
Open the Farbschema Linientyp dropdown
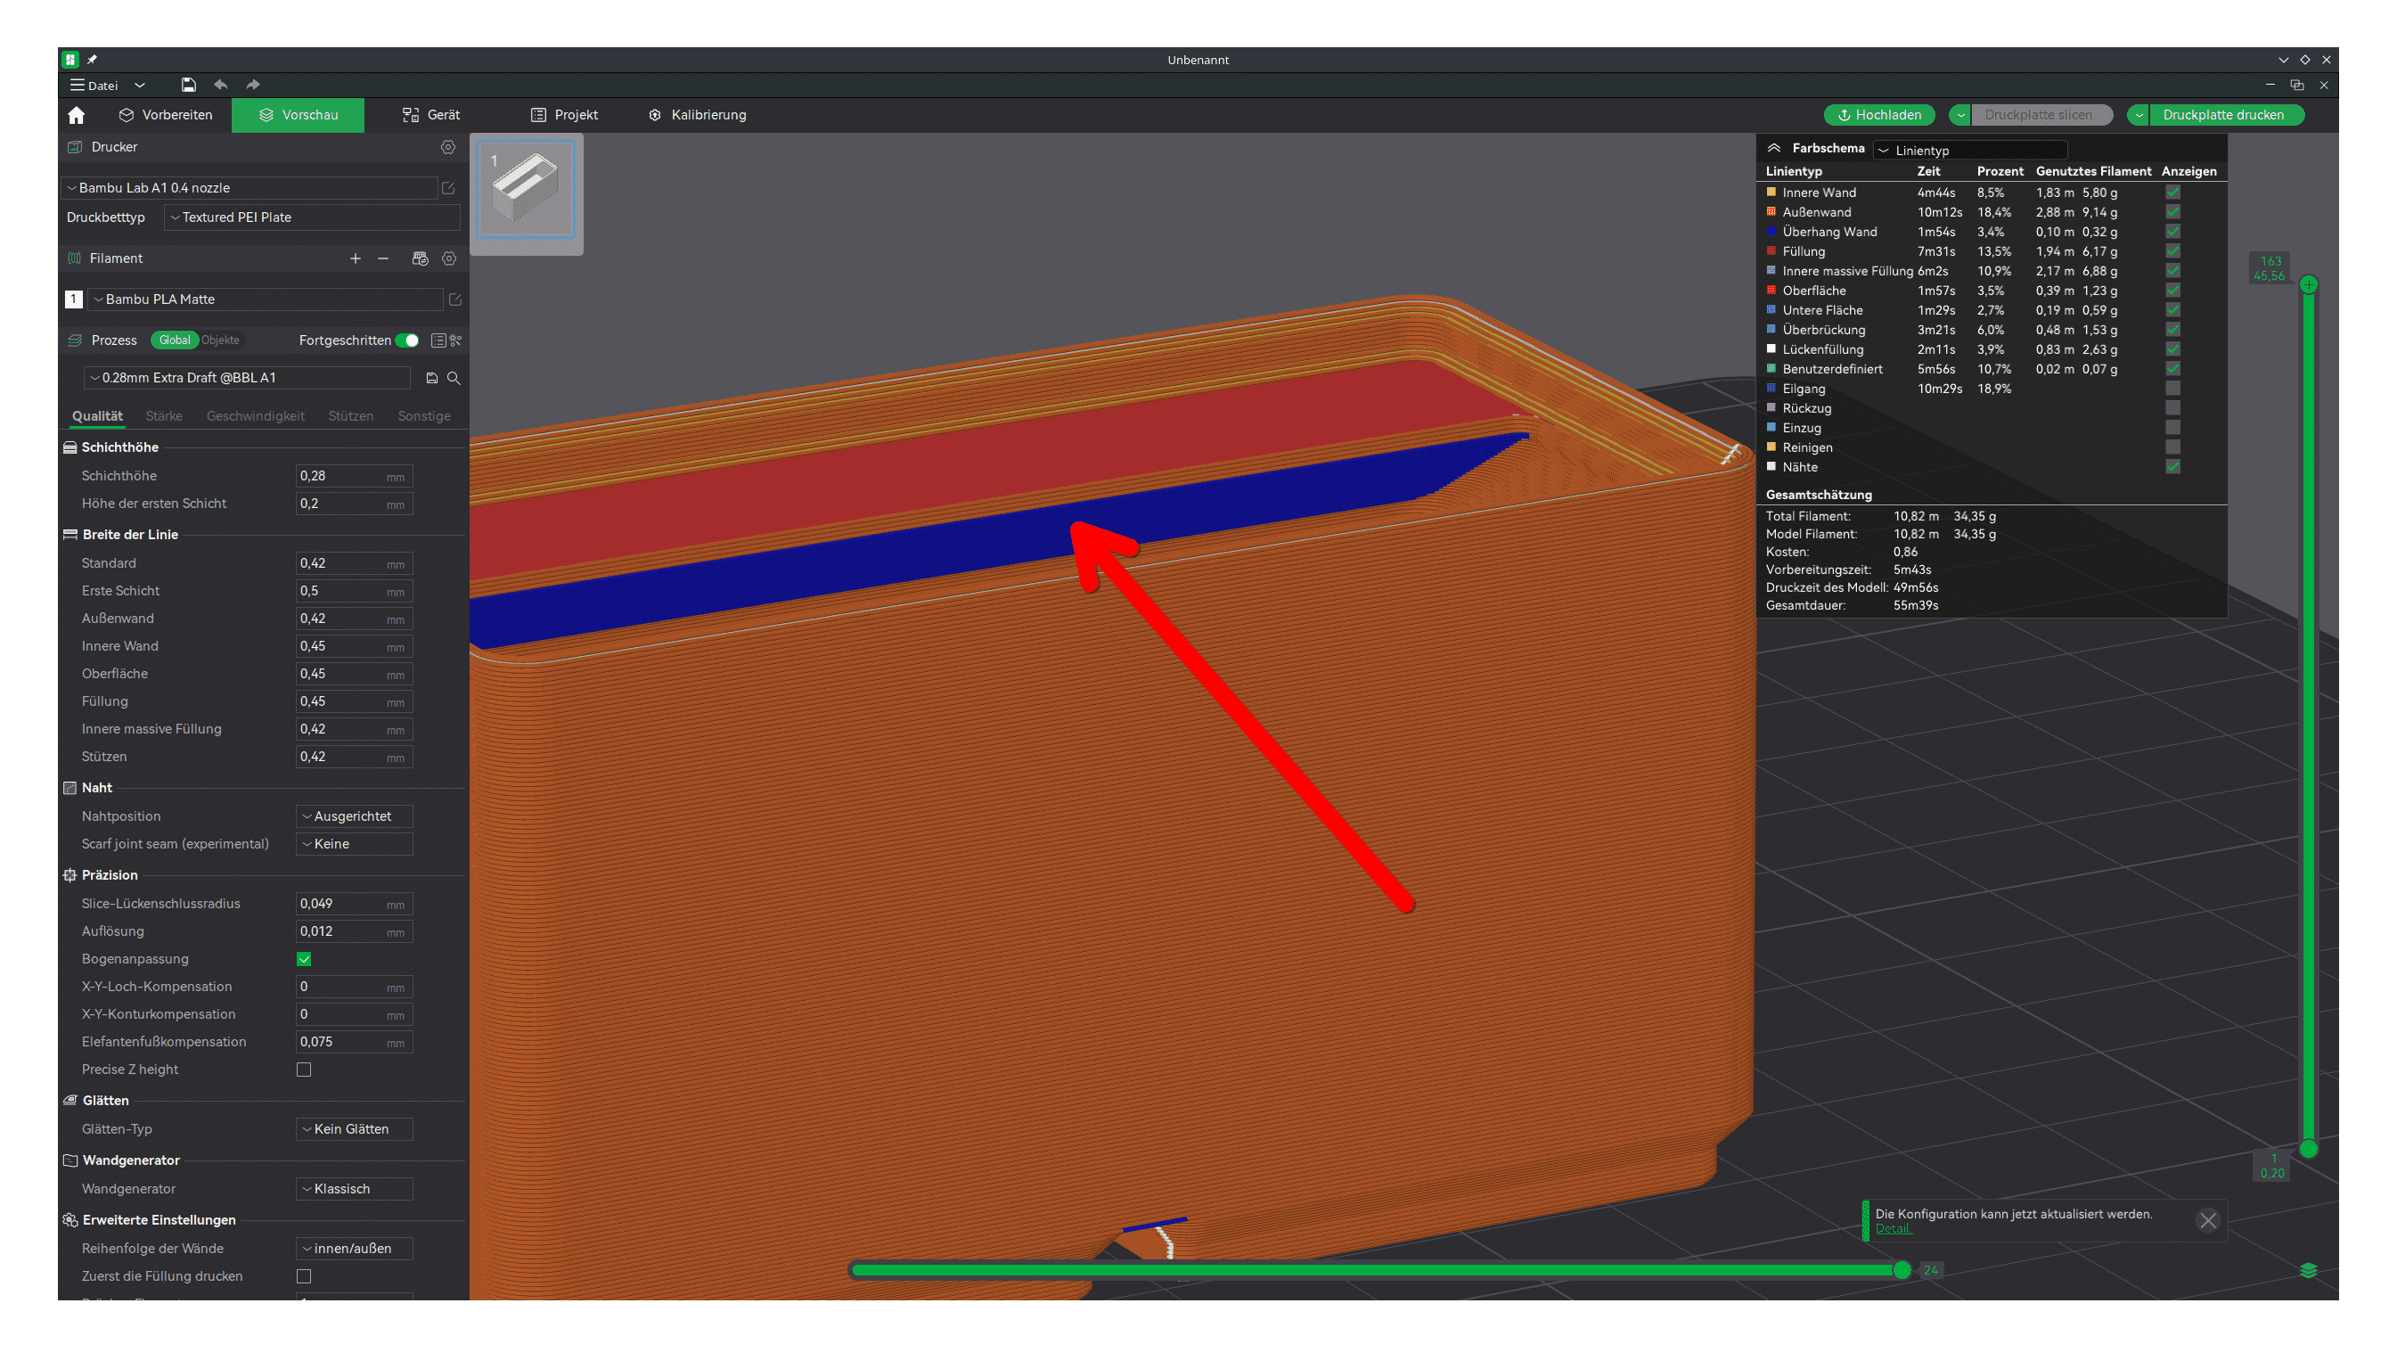[1969, 151]
